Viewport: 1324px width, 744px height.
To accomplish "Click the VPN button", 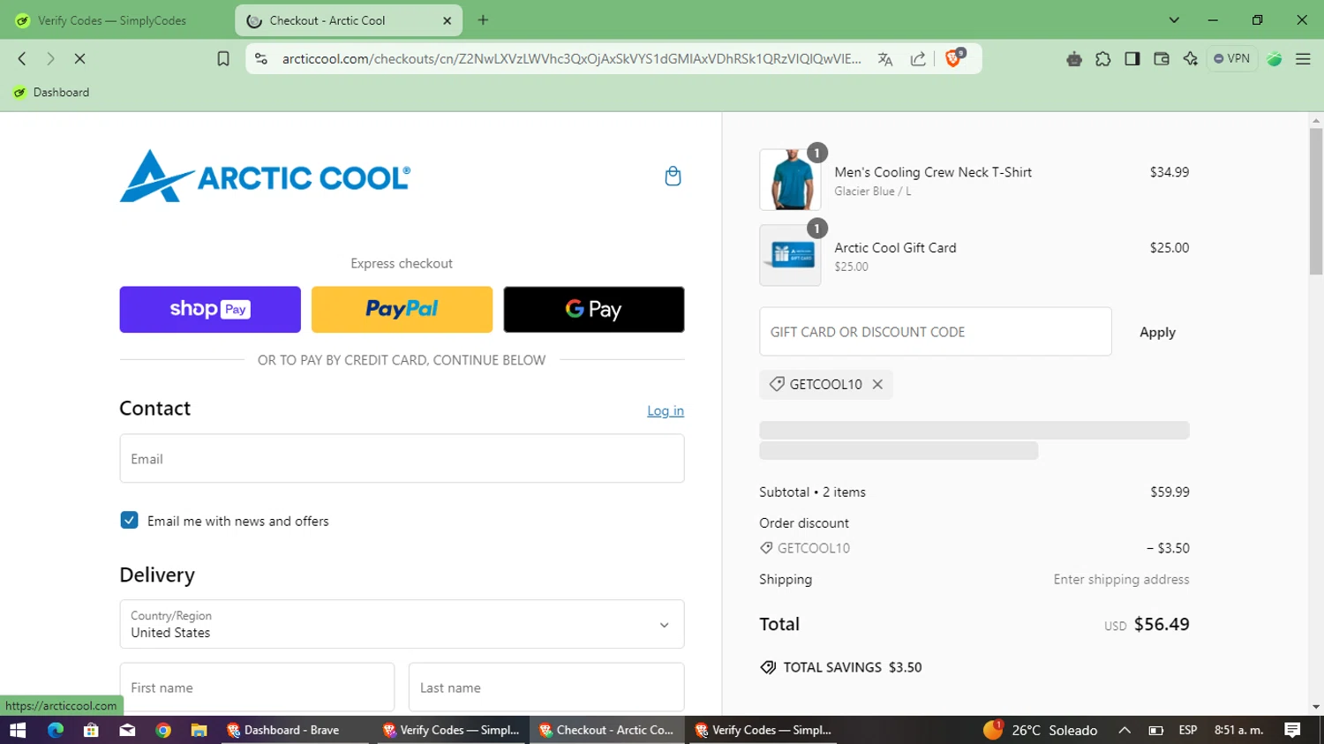I will 1232,58.
